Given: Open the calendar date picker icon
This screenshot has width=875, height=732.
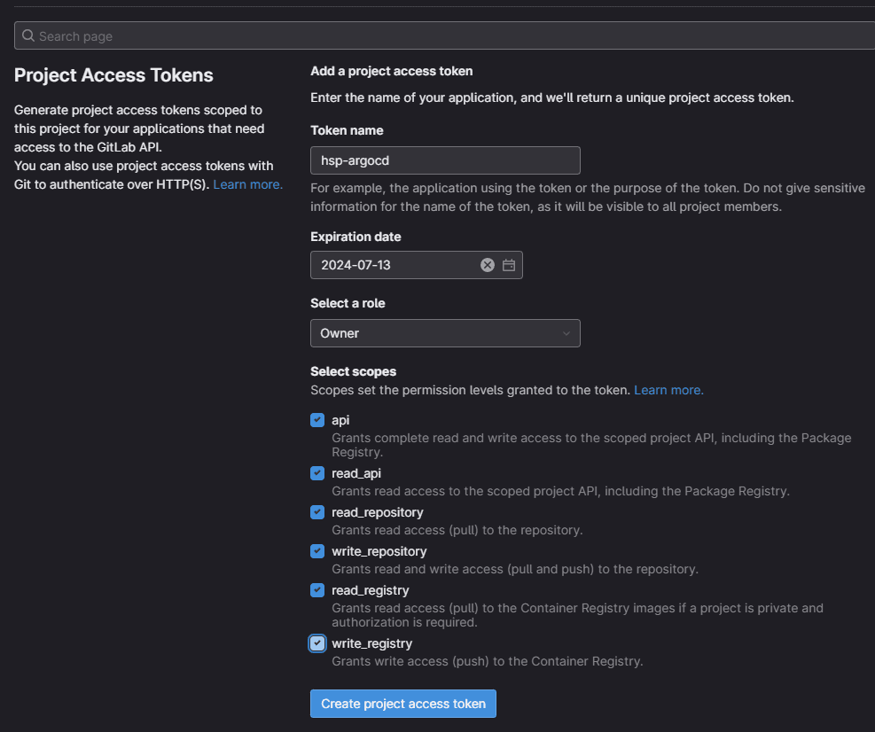Looking at the screenshot, I should [x=509, y=265].
